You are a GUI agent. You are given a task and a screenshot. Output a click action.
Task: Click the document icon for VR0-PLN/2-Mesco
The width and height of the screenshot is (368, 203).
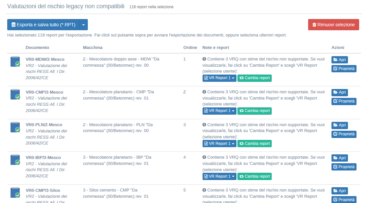coord(15,127)
